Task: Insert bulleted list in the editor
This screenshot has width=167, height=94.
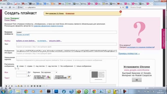Action: click(25, 86)
